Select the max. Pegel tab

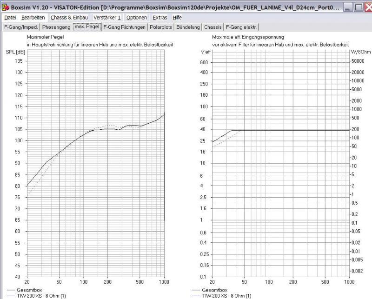click(x=87, y=27)
